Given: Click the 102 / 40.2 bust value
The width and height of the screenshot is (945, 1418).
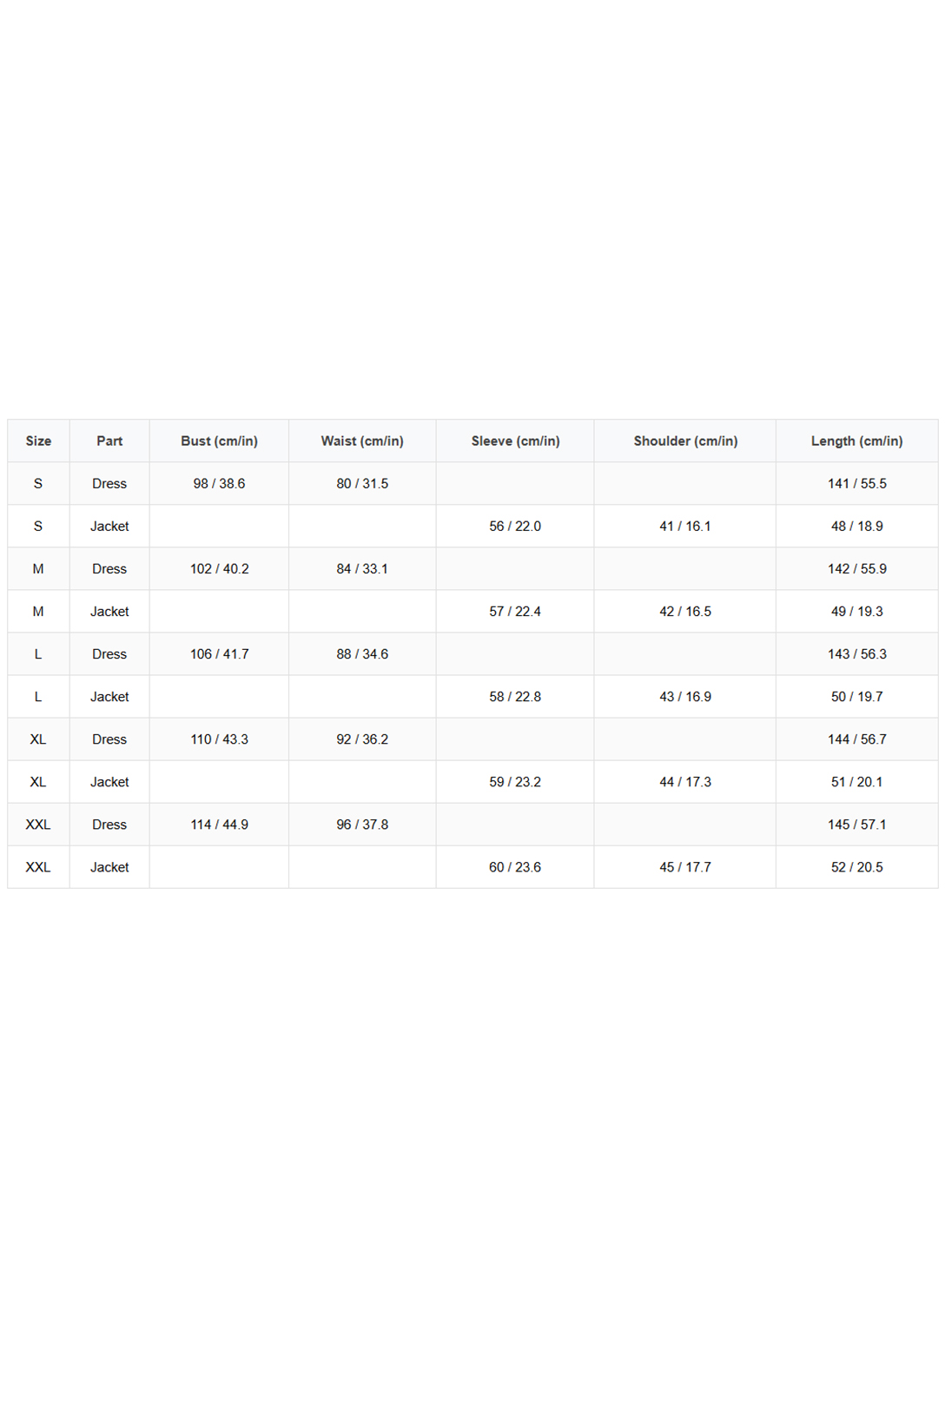Looking at the screenshot, I should pos(219,568).
